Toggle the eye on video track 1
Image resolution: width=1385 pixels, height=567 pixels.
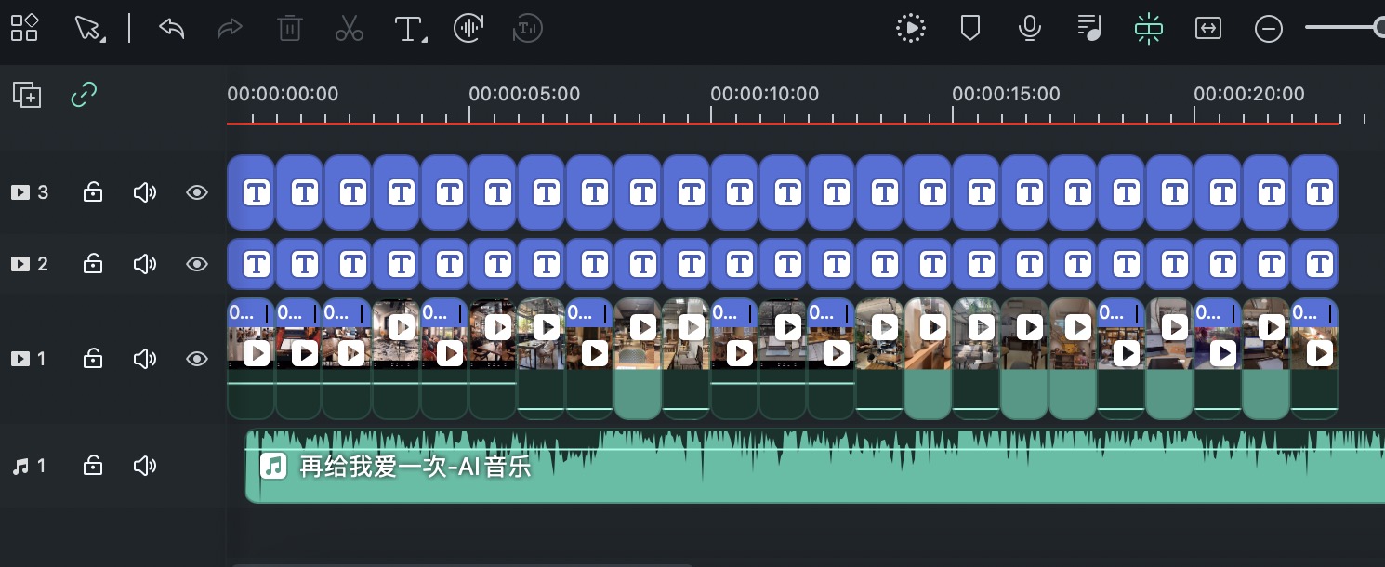(197, 359)
